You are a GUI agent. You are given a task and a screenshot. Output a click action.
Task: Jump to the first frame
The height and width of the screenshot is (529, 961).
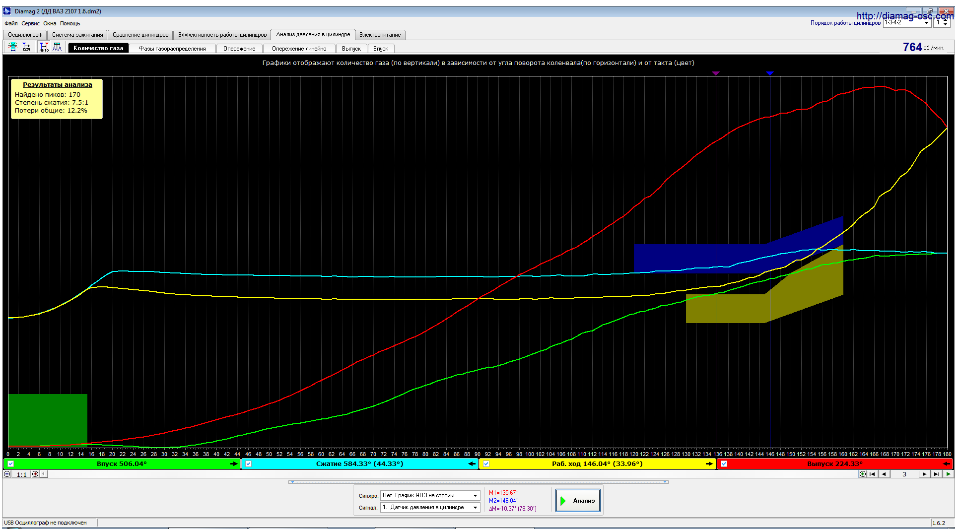(x=872, y=474)
